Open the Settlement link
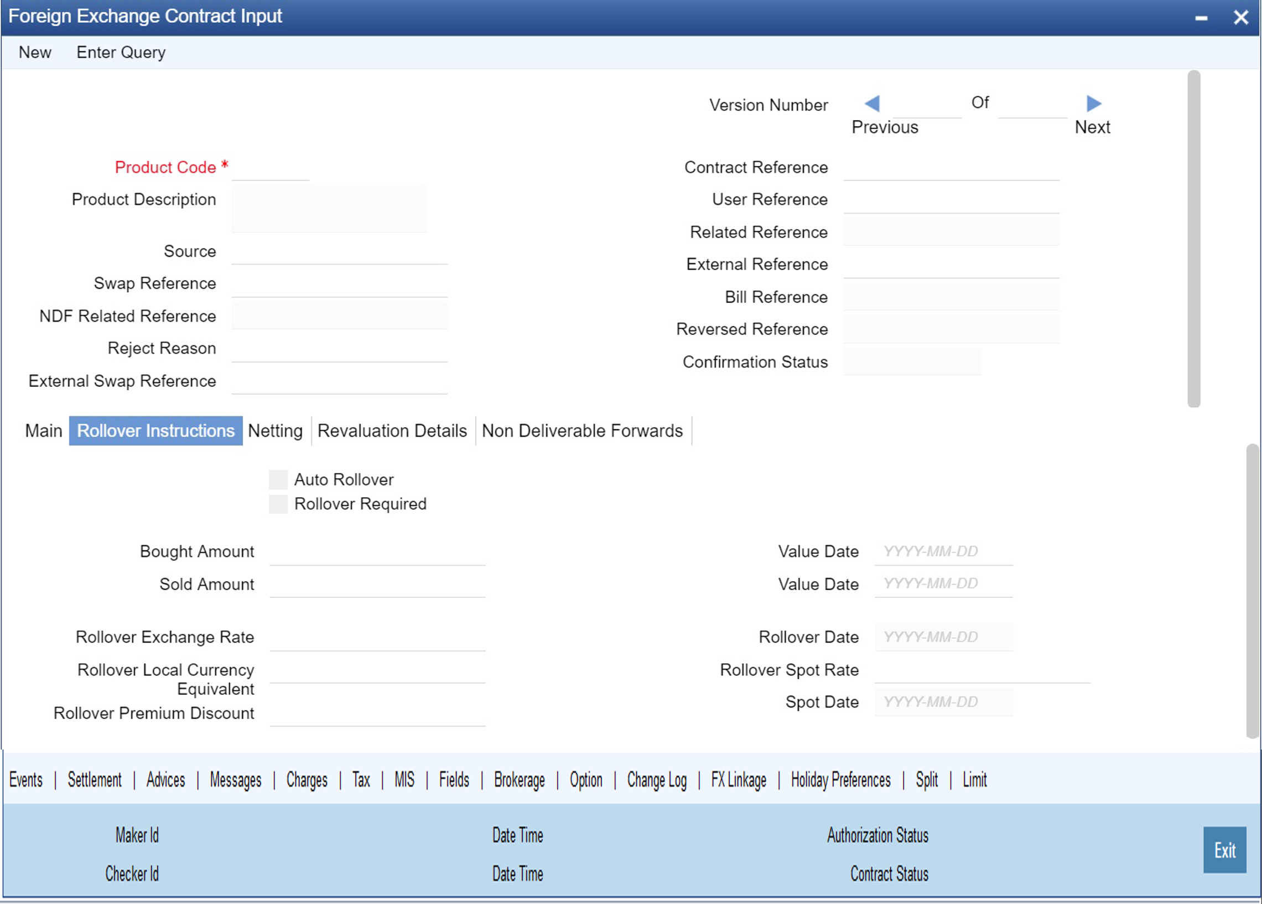This screenshot has width=1262, height=904. click(x=95, y=780)
